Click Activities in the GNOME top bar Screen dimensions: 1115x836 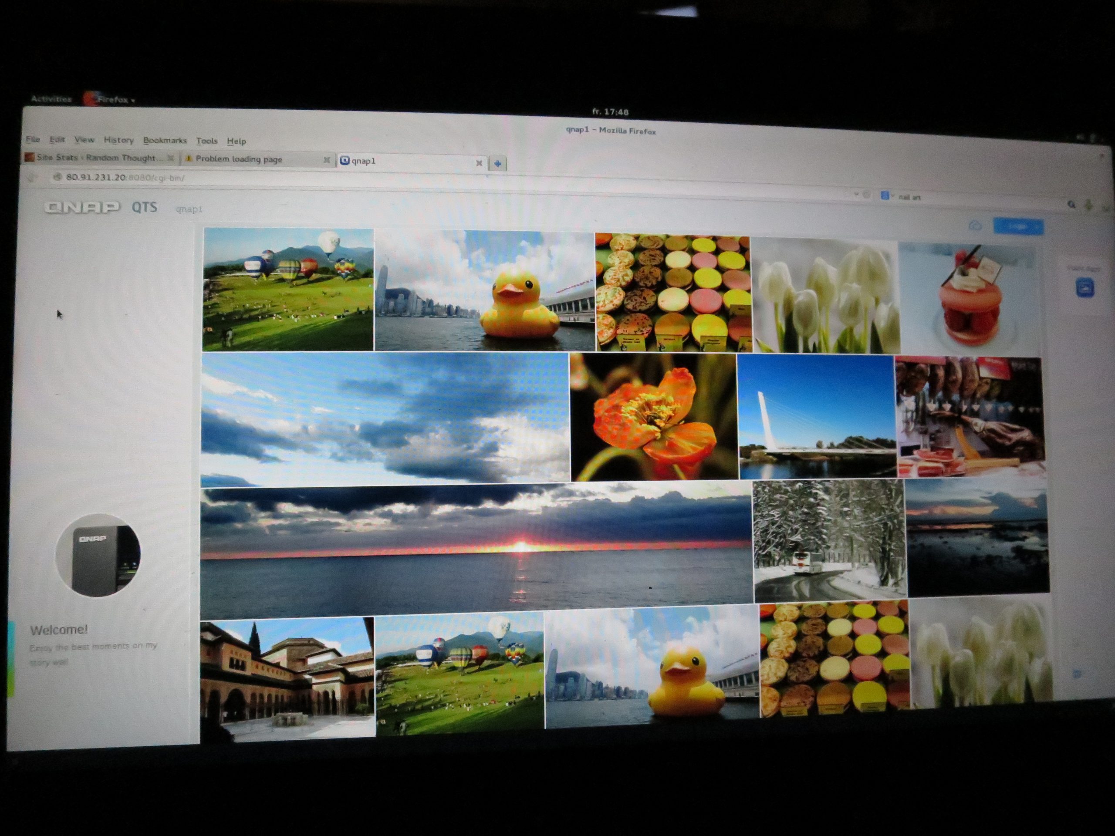(x=51, y=99)
